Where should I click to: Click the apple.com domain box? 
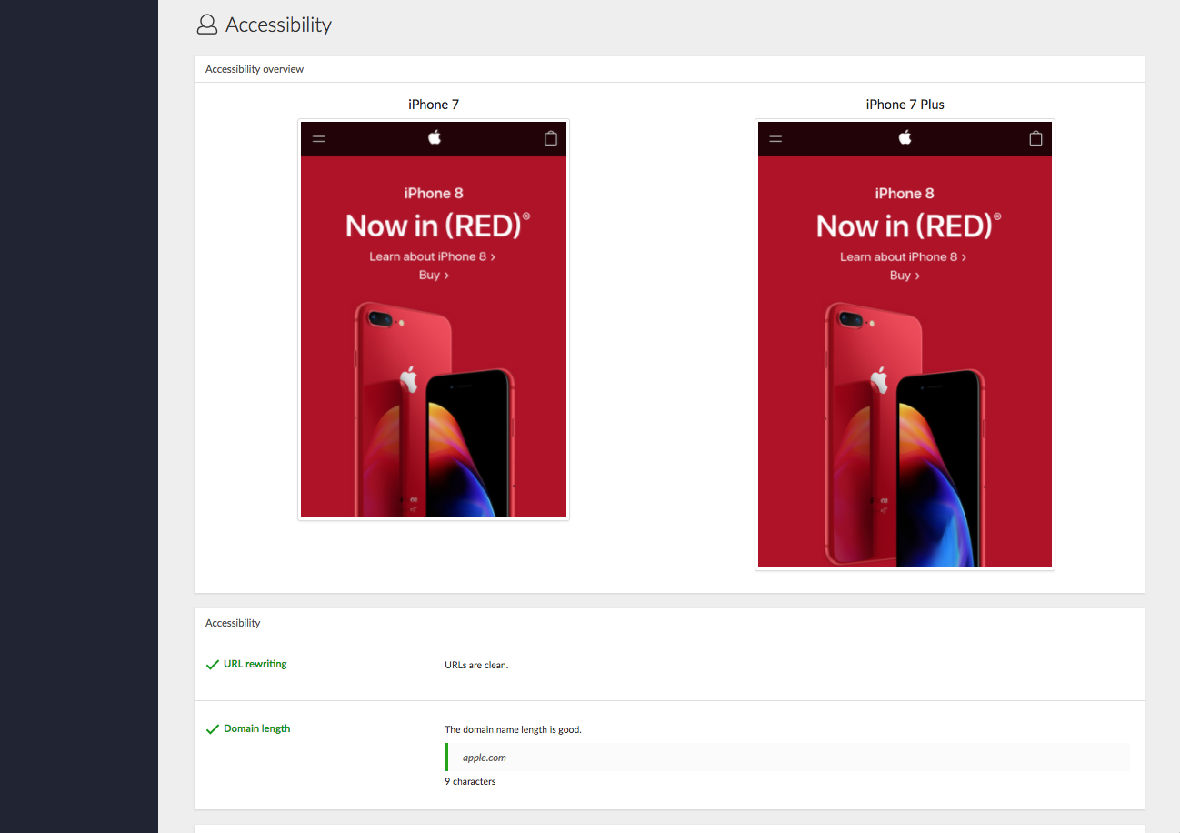(786, 758)
